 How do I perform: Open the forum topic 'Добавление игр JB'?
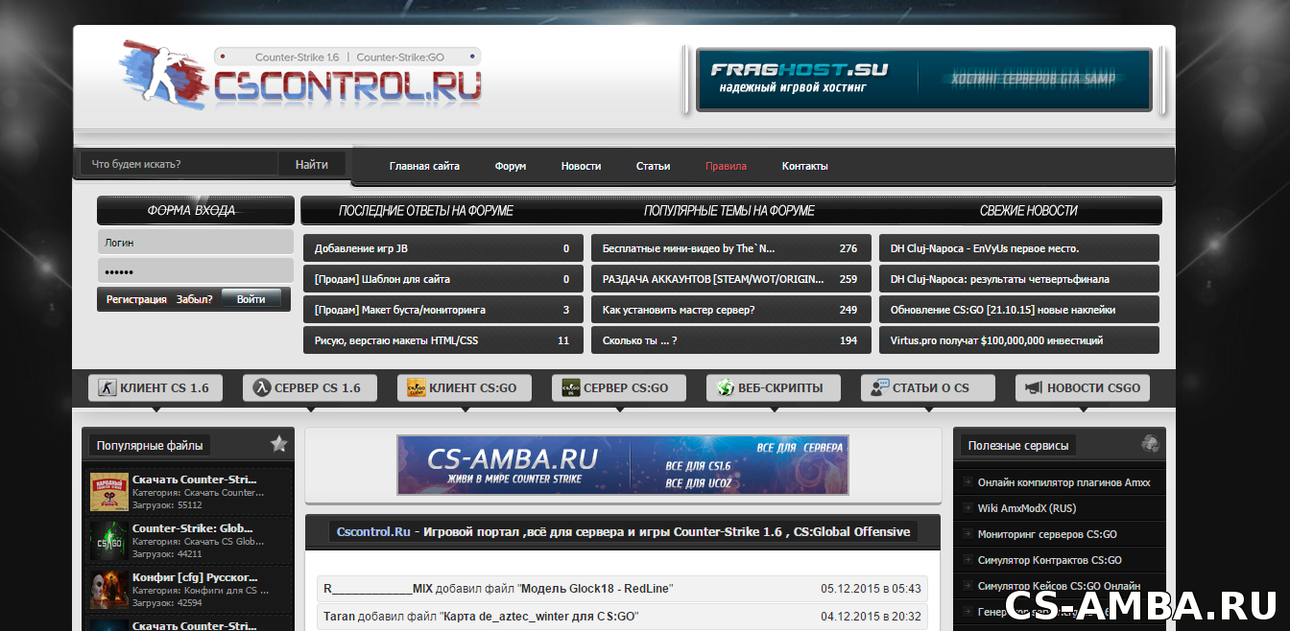point(361,248)
